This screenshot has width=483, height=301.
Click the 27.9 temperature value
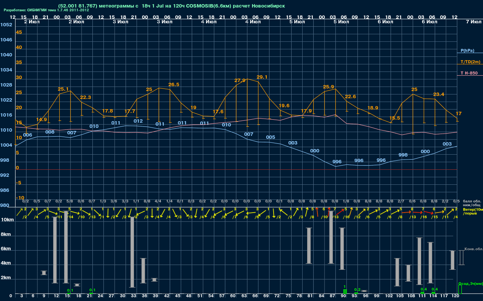coord(240,81)
